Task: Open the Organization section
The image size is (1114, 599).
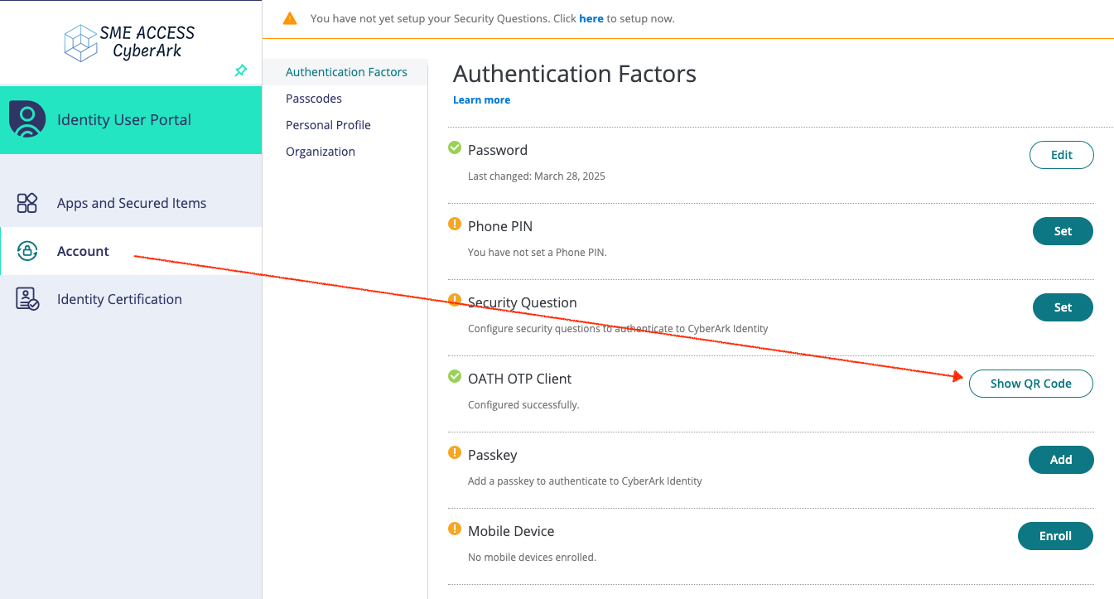Action: (321, 151)
